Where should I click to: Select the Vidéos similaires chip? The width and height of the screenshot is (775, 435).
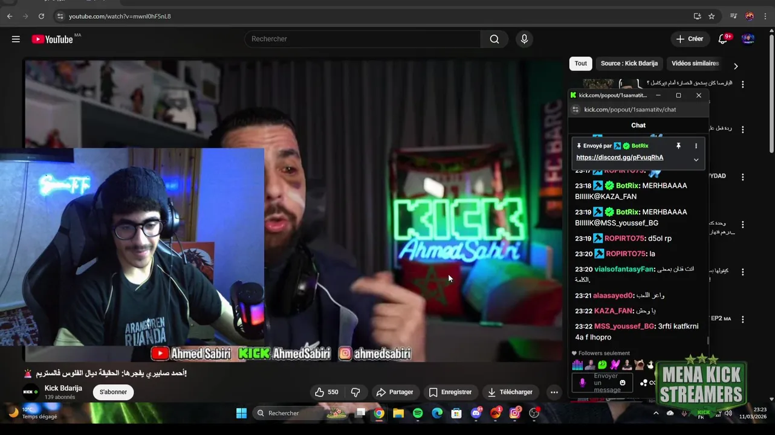(695, 63)
